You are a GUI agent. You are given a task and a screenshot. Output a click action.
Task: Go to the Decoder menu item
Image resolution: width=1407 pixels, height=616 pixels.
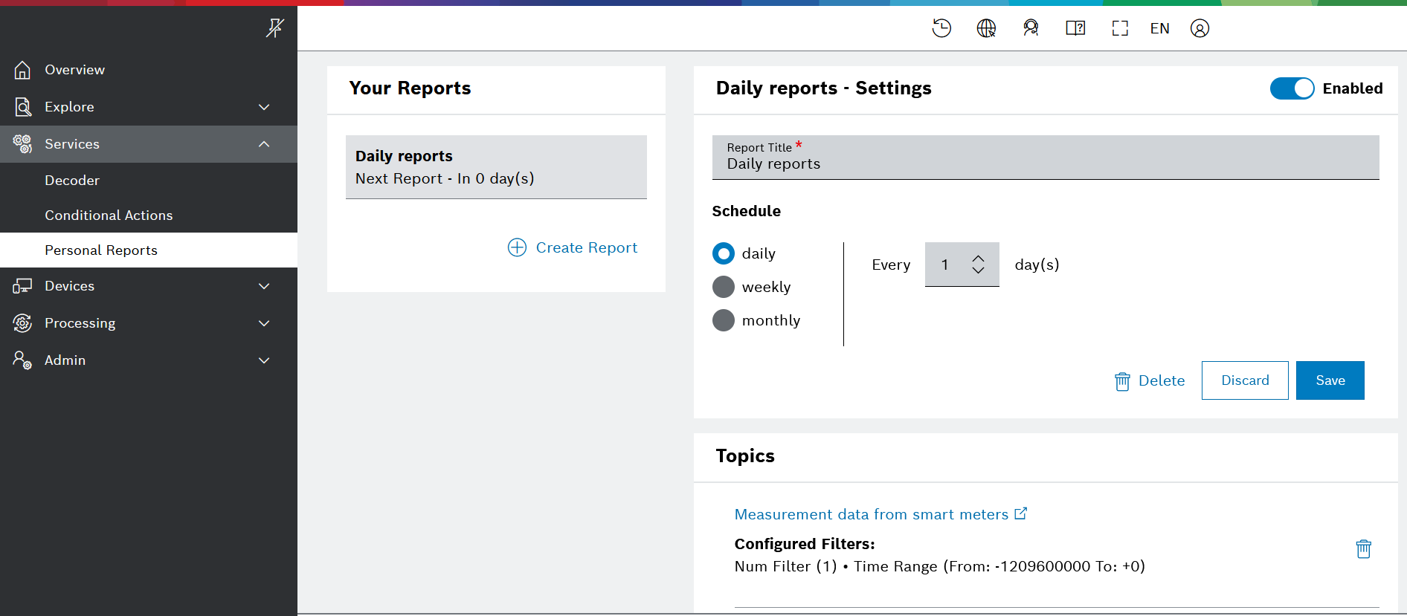pos(72,181)
